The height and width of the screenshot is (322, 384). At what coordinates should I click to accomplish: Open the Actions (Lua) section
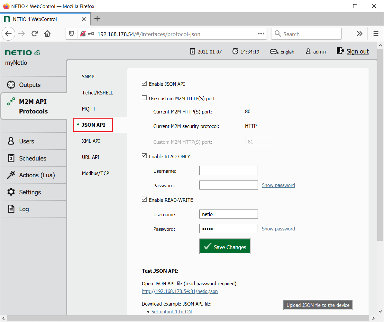tap(33, 175)
